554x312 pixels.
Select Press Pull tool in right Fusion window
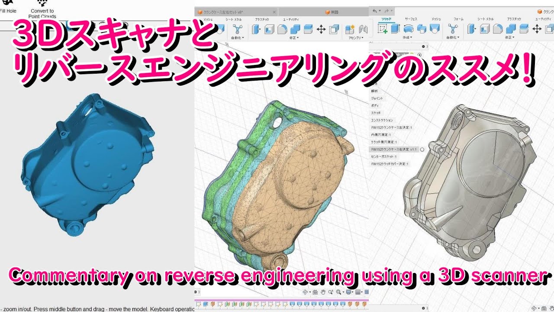472,29
